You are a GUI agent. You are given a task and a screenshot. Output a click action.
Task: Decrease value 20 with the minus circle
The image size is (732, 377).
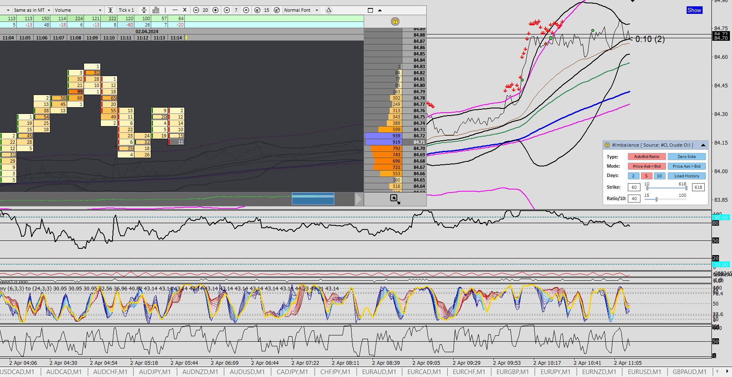click(196, 10)
